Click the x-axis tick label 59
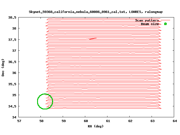This screenshot has width=180, height=135. click(x=64, y=121)
